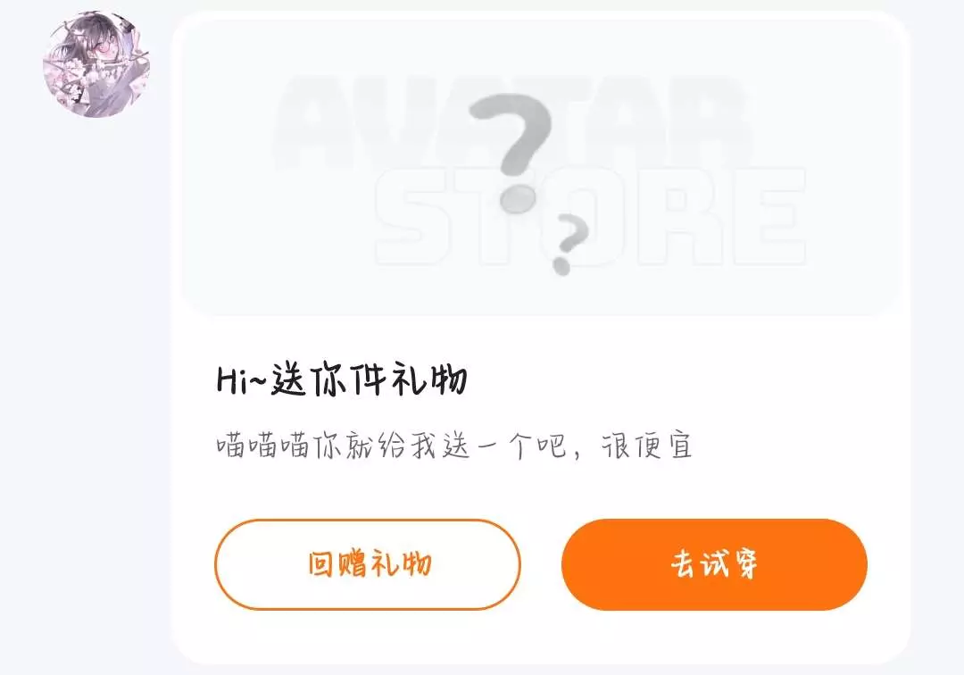Open the mystery gift preview banner
964x675 pixels.
pos(541,168)
